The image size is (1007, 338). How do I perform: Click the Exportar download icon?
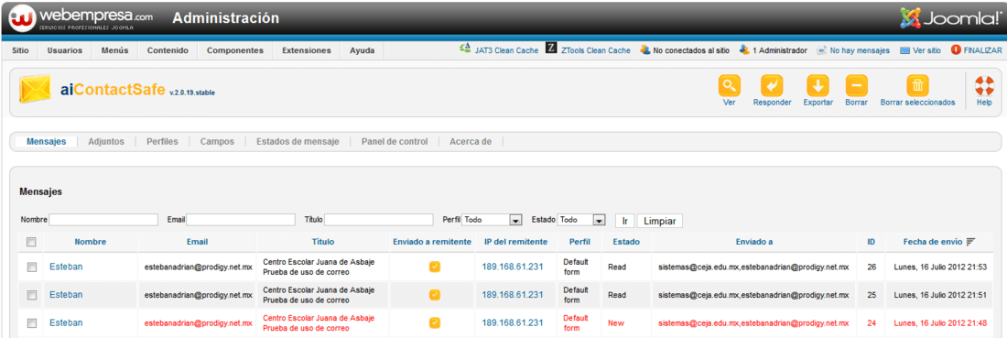click(x=818, y=85)
